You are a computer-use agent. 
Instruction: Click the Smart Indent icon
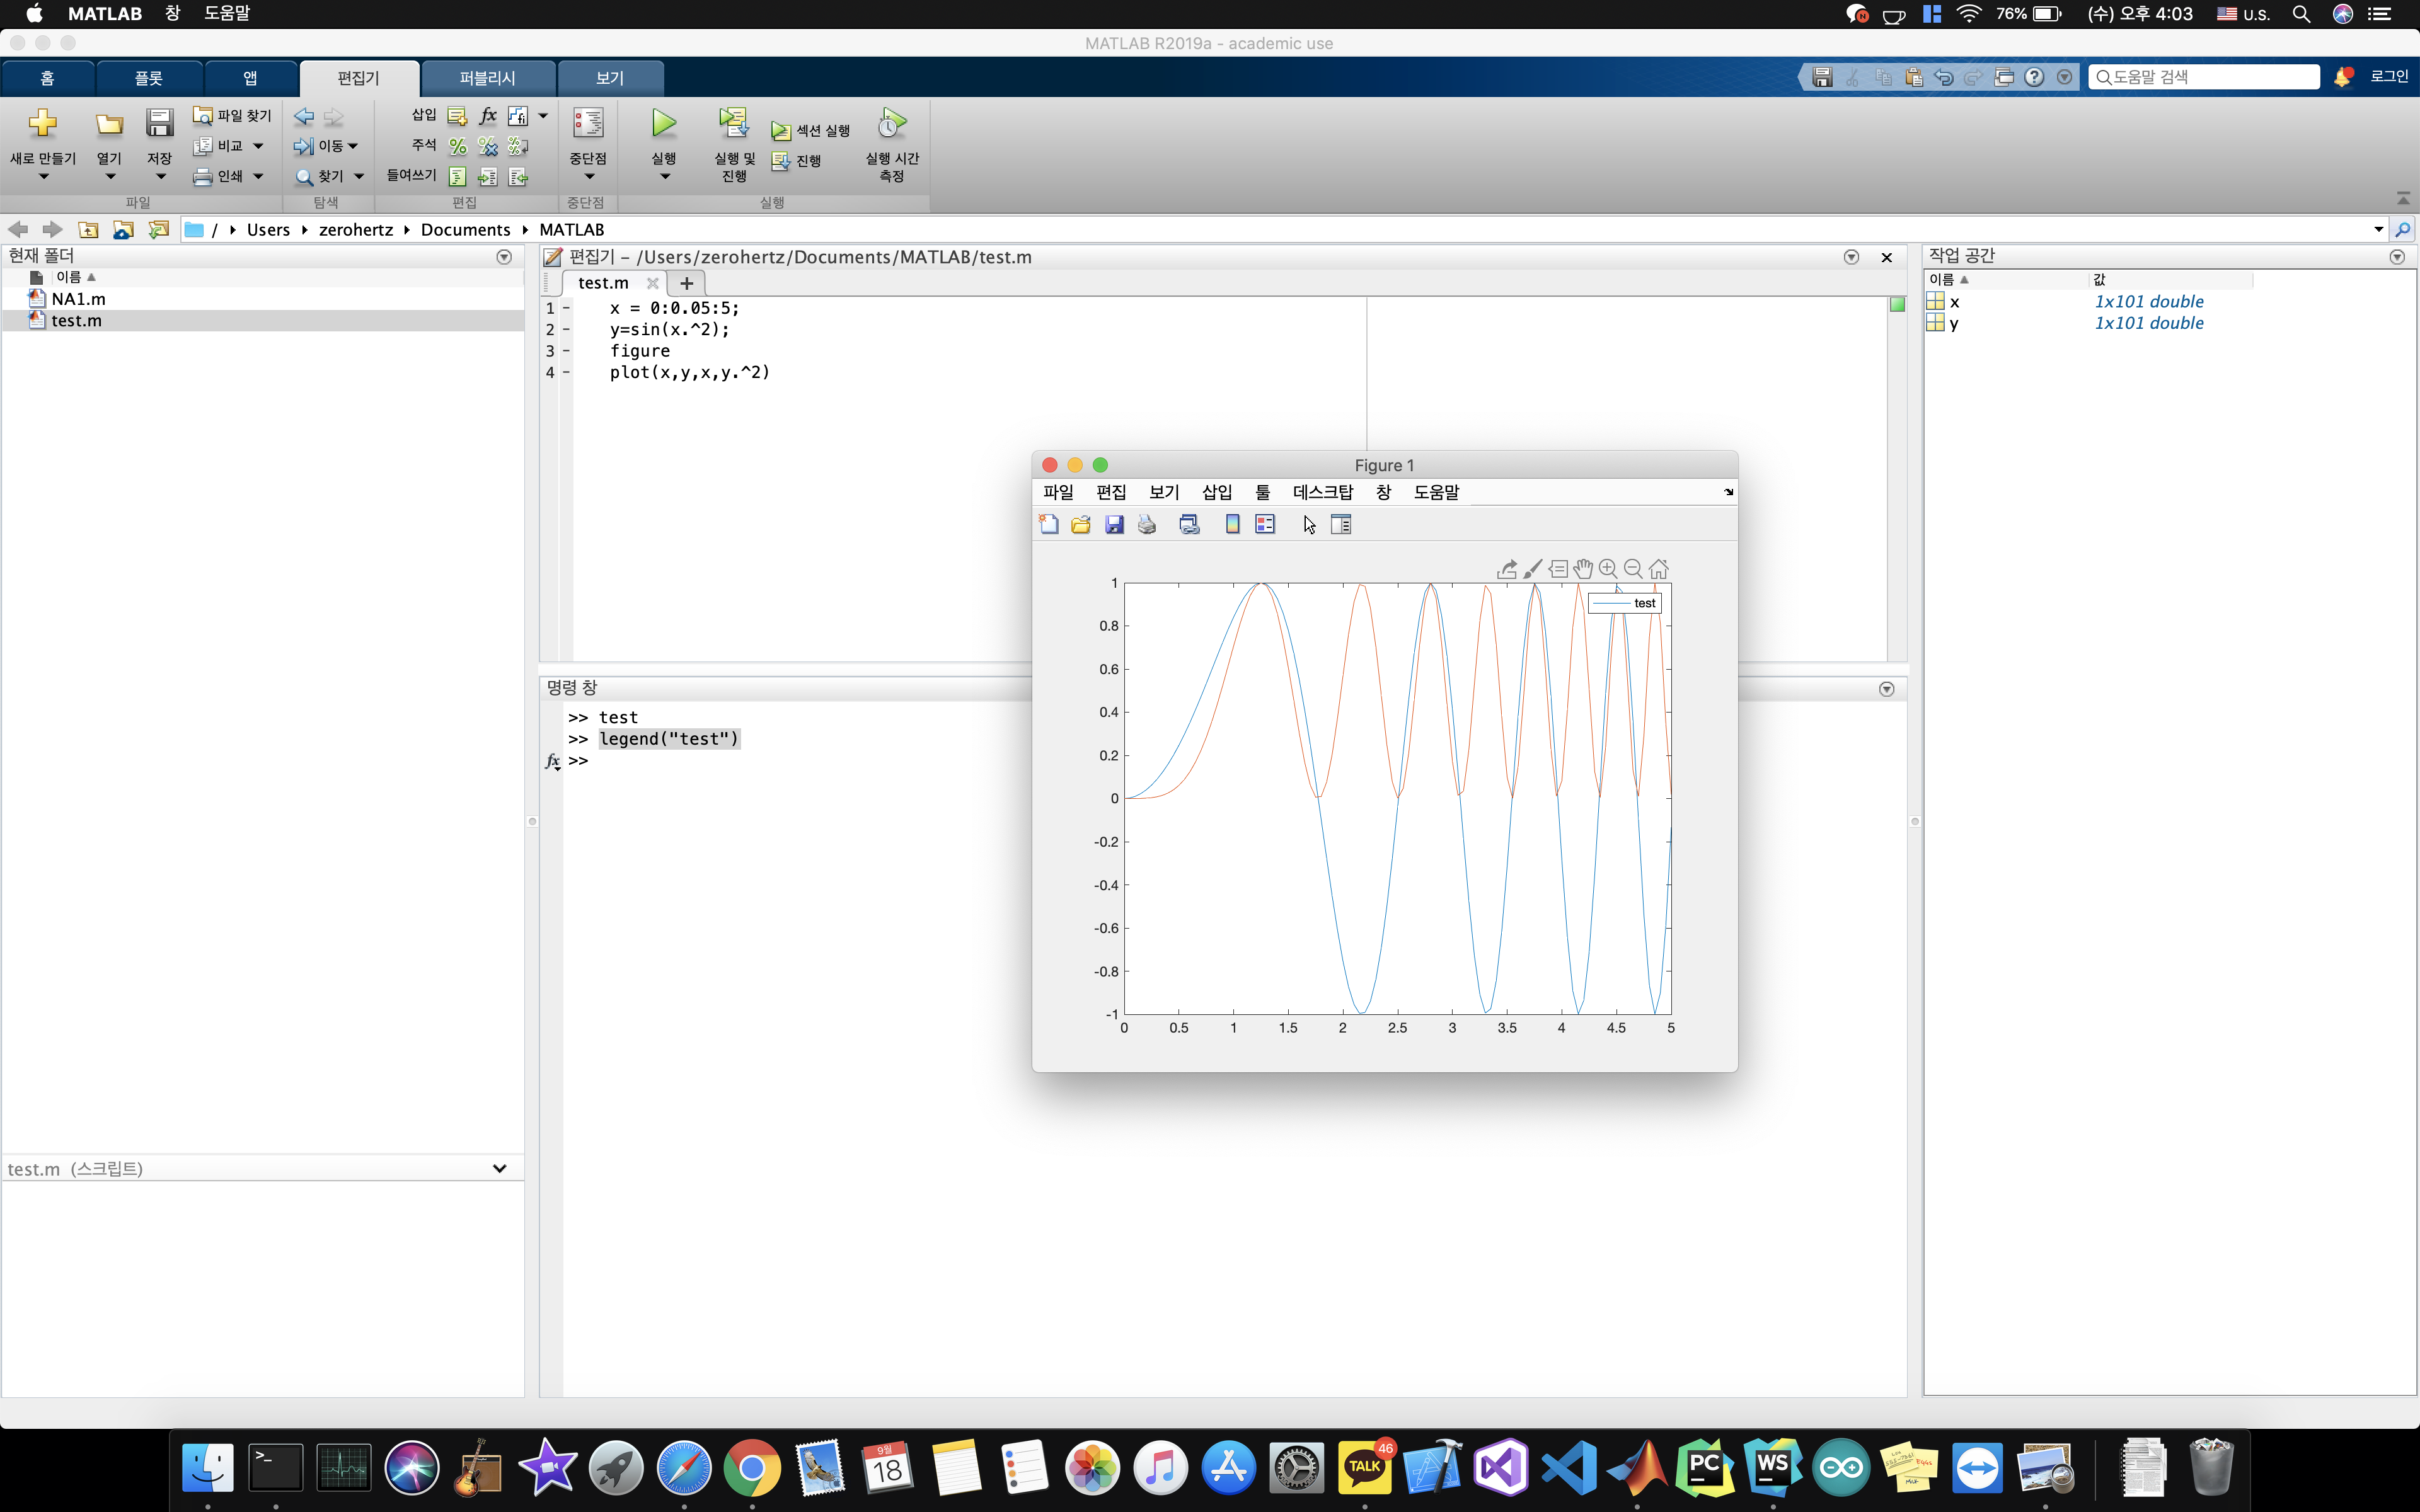click(x=458, y=177)
